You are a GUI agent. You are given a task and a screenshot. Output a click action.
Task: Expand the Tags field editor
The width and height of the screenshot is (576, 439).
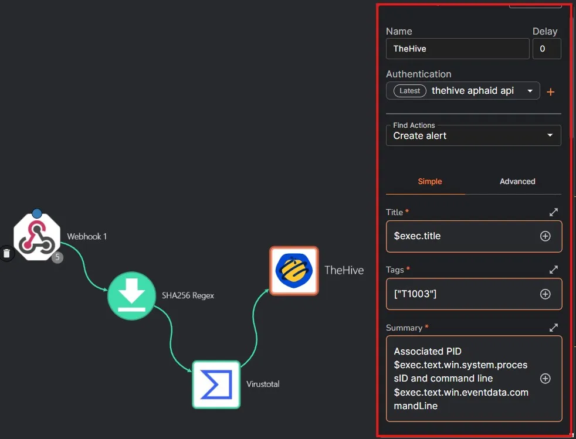(553, 270)
